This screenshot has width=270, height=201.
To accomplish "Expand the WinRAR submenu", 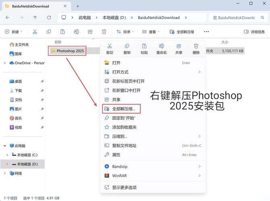I will 153,176.
